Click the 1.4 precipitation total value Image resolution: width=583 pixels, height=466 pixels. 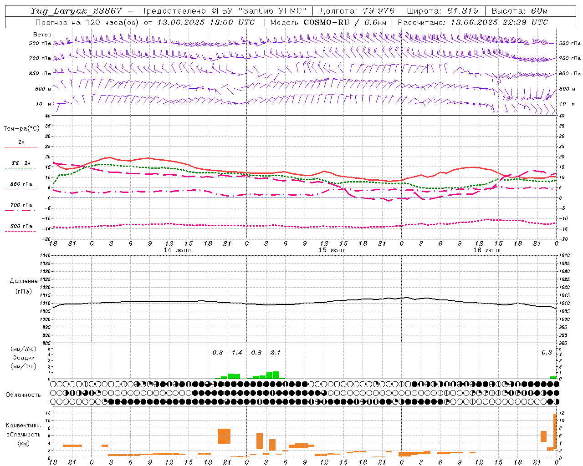point(237,353)
